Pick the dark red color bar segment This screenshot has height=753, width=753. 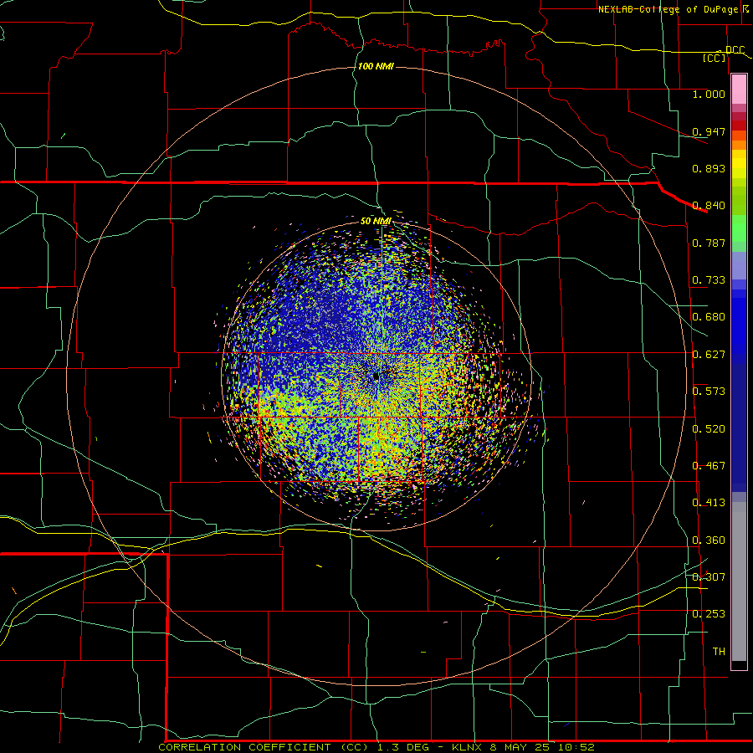(739, 125)
